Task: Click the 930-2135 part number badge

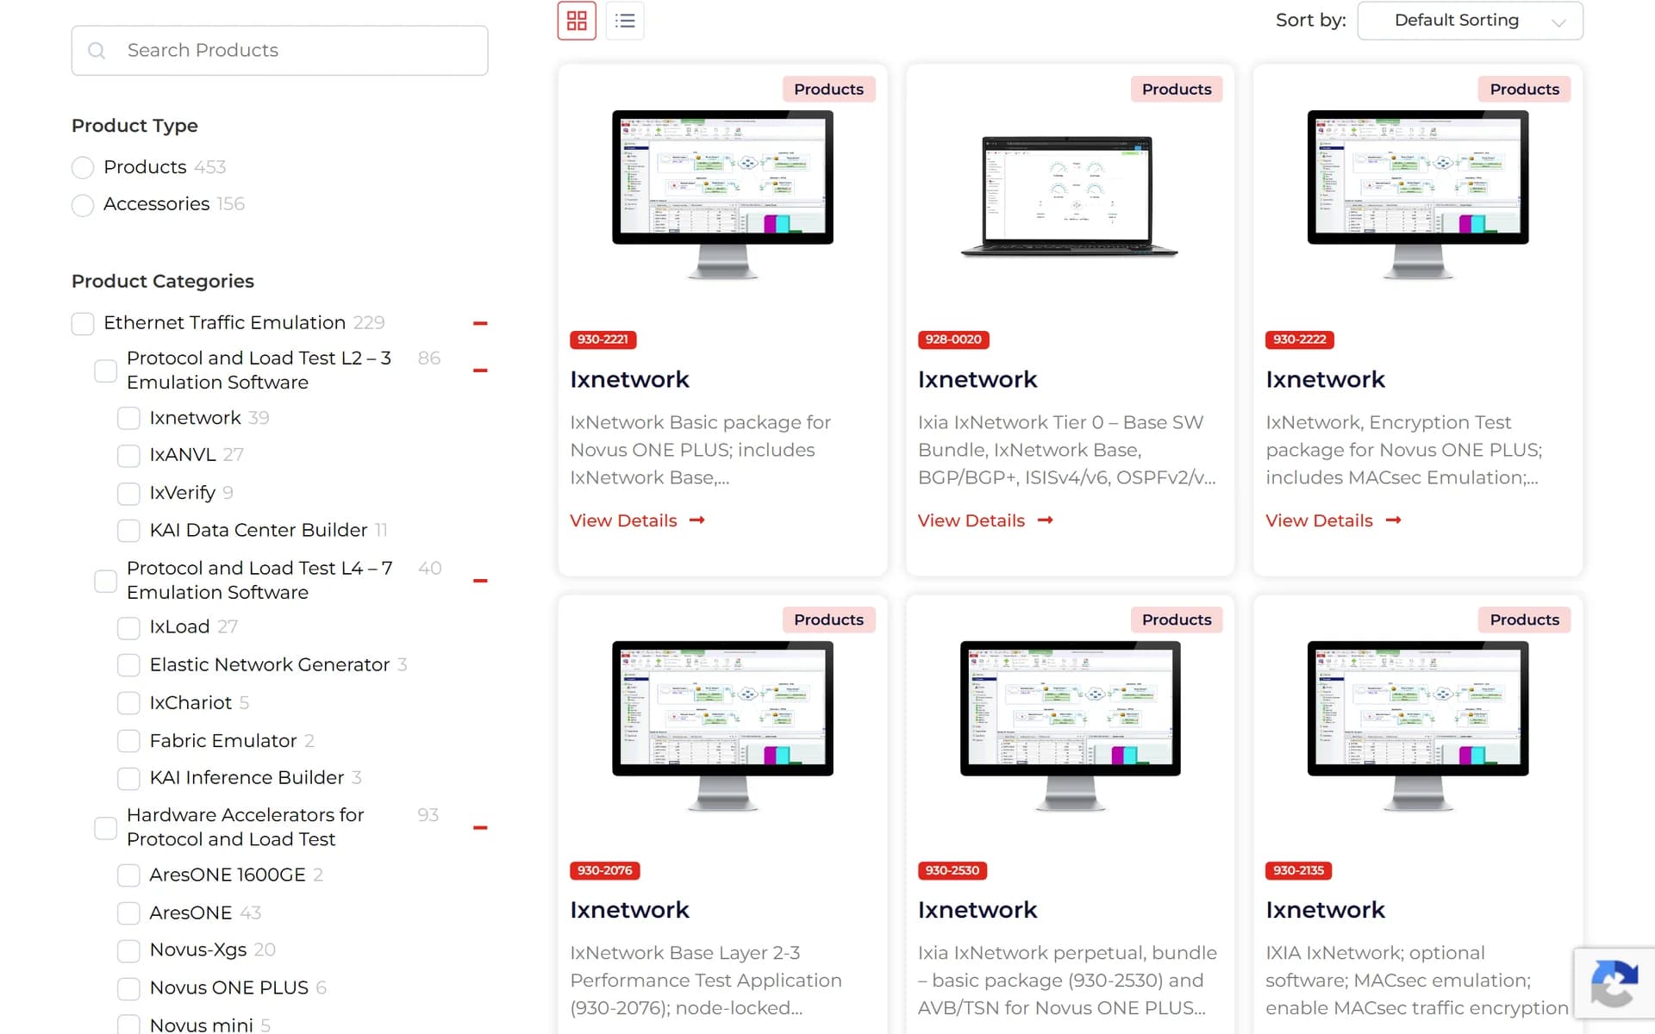Action: 1299,870
